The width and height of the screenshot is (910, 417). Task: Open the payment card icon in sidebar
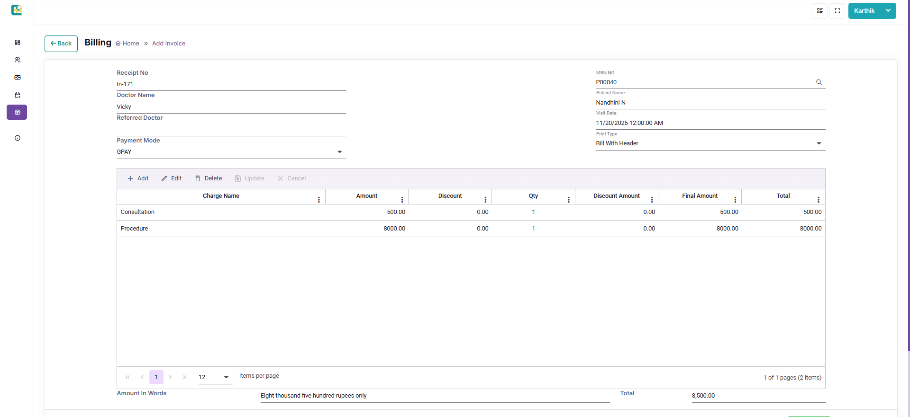point(18,77)
